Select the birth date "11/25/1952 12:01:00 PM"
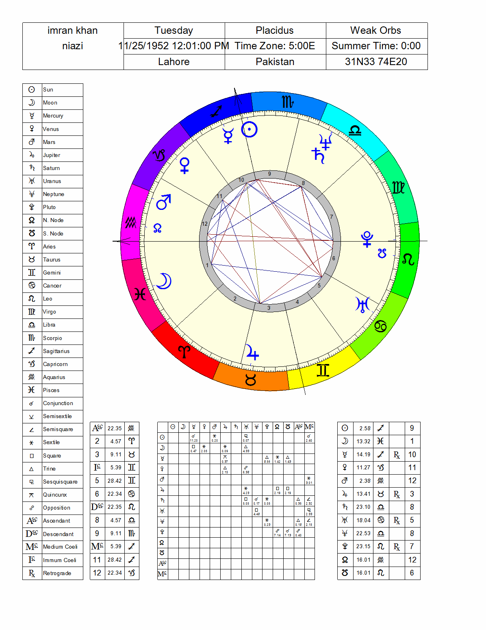The height and width of the screenshot is (630, 486). coord(174,46)
